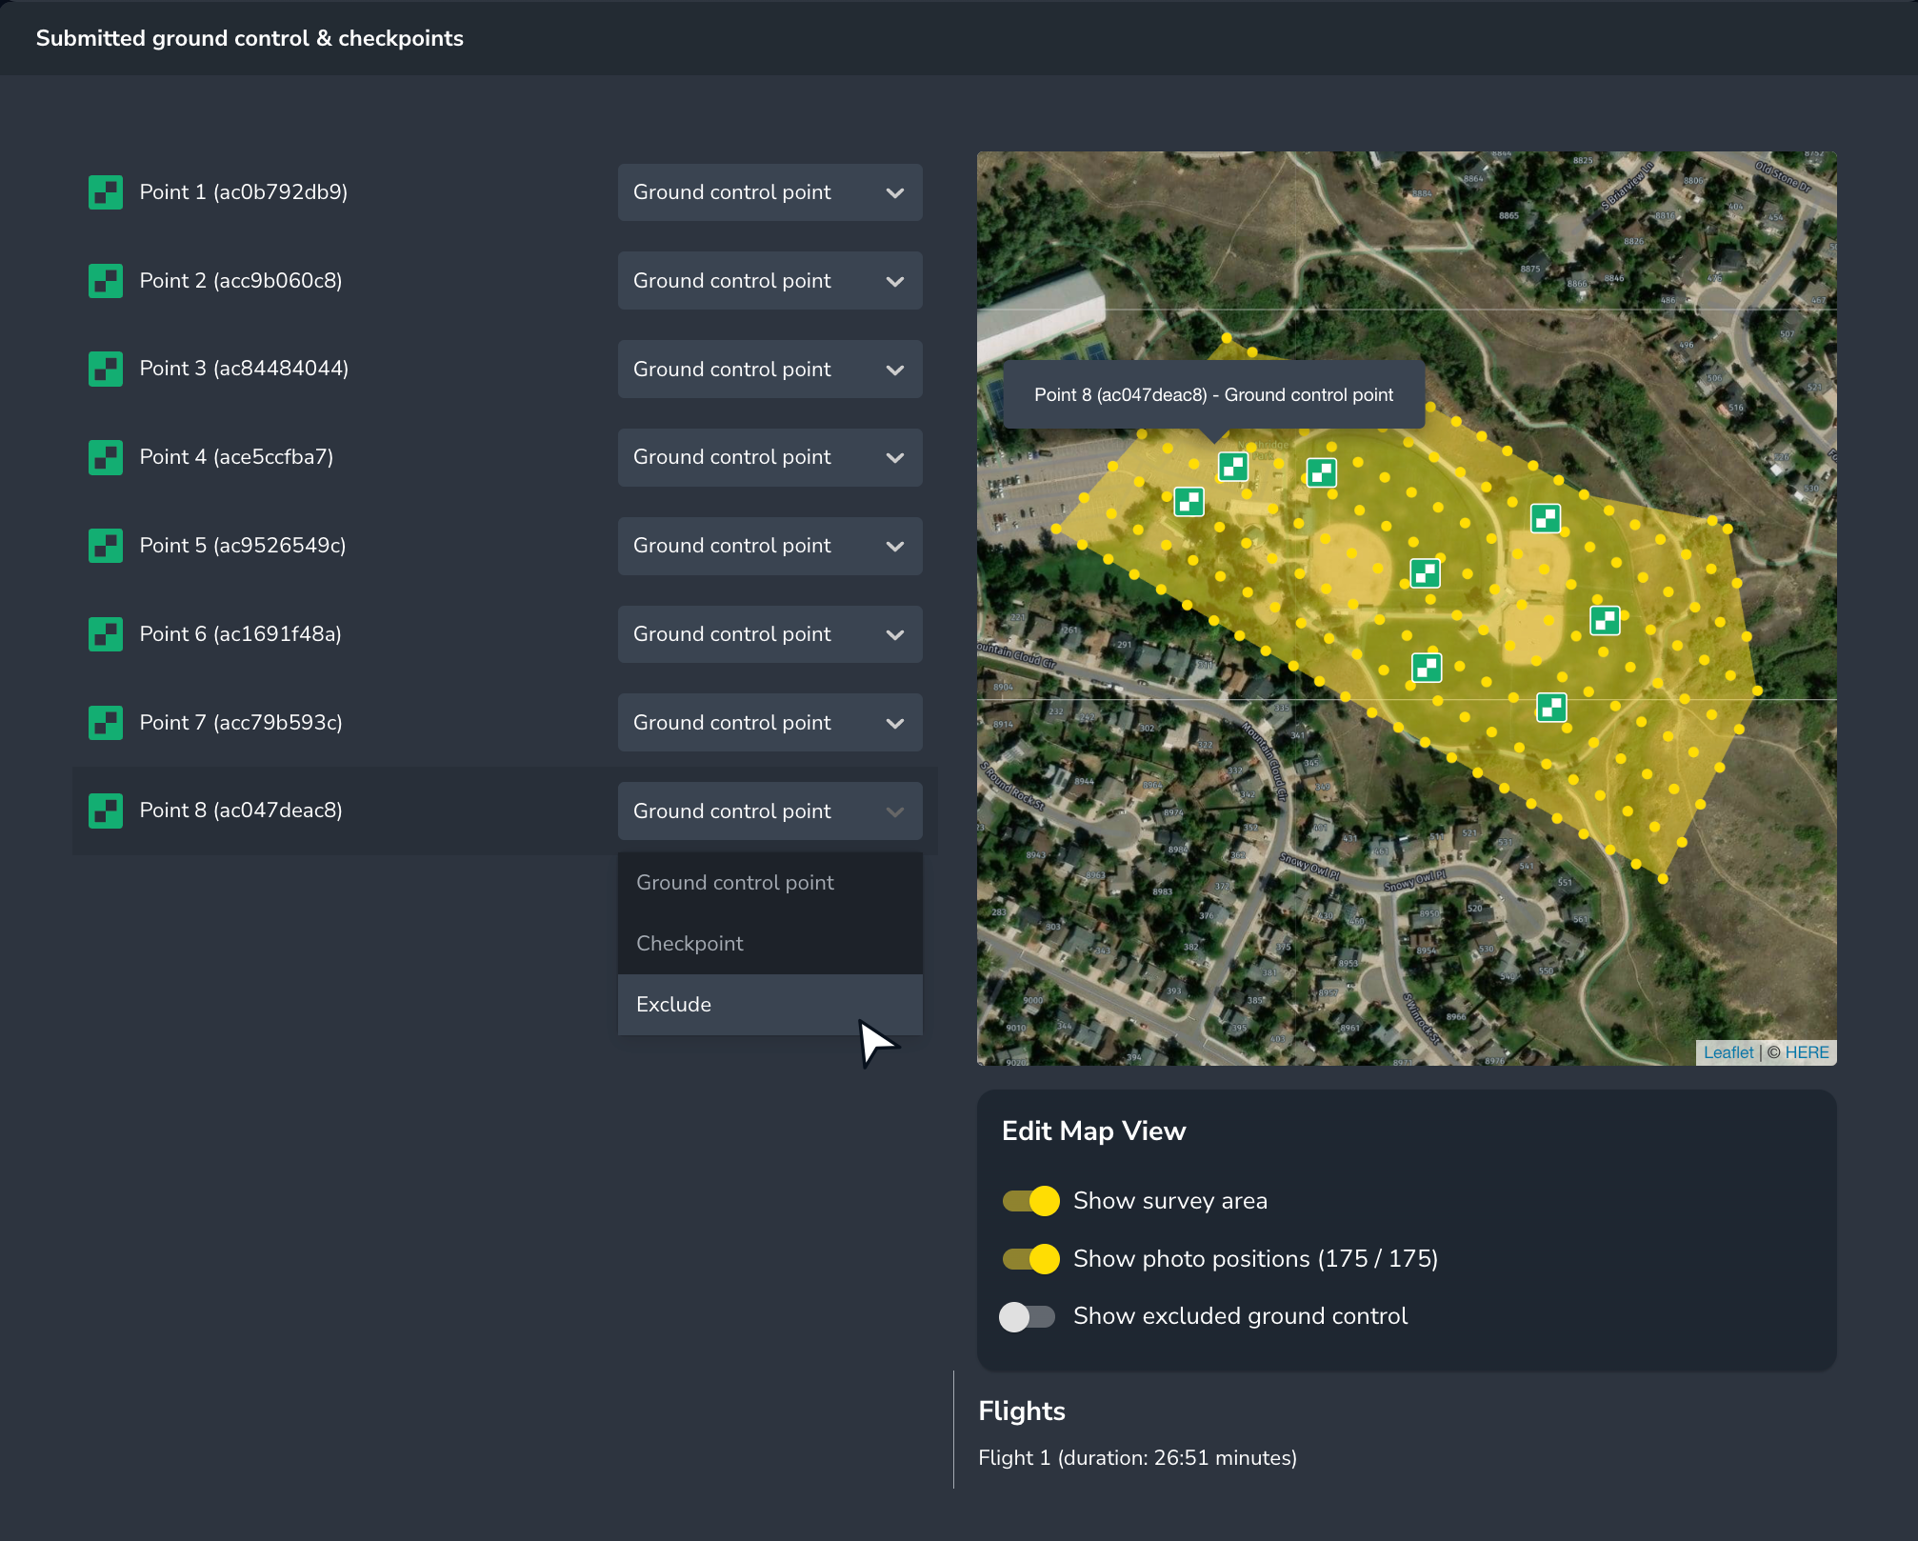This screenshot has height=1541, width=1918.
Task: Click the Point 1 ground control icon
Action: point(106,192)
